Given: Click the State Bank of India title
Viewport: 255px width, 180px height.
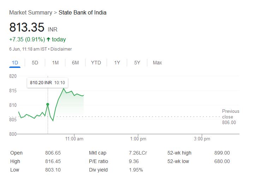Looking at the screenshot, I should [x=82, y=13].
